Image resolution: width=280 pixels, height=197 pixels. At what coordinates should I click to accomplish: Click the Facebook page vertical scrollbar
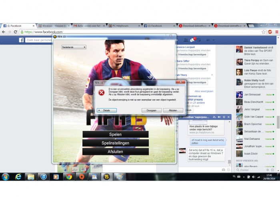(x=278, y=122)
